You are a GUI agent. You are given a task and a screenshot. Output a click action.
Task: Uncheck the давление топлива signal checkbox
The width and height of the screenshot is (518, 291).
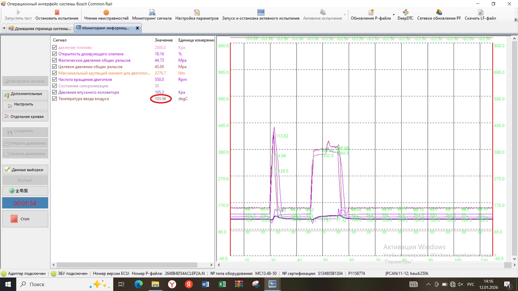click(x=54, y=47)
